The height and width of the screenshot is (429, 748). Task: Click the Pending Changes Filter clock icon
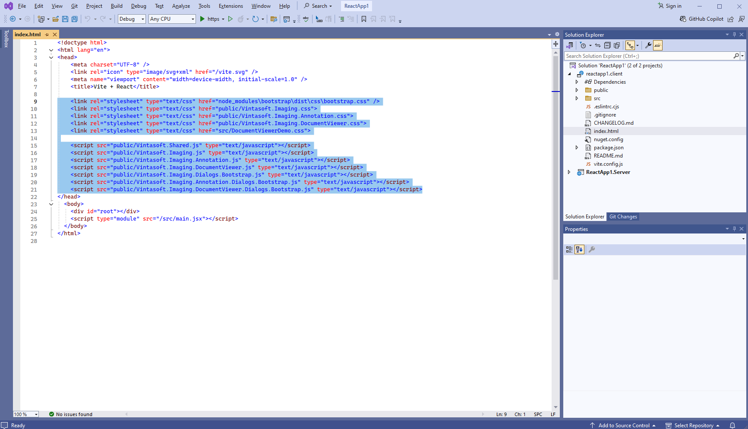[x=583, y=45]
